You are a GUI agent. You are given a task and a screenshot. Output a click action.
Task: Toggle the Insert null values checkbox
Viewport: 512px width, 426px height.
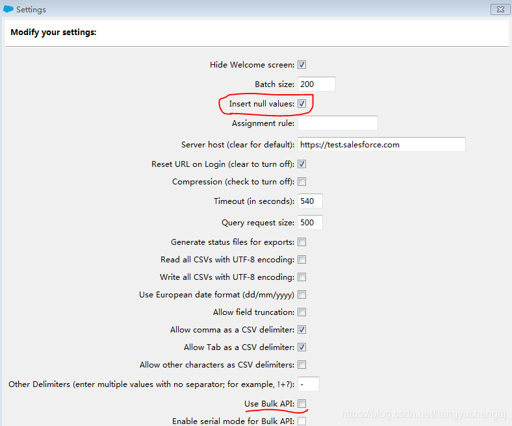(301, 104)
